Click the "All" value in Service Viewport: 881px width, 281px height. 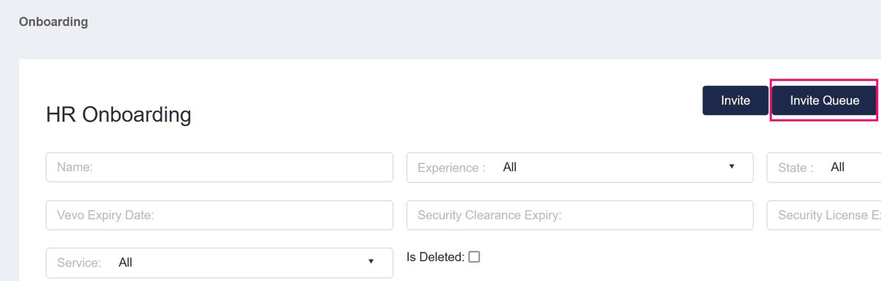[125, 263]
